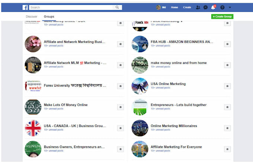
Task: Open settings gear for Affiliate and Network Marketing
Action: click(121, 44)
